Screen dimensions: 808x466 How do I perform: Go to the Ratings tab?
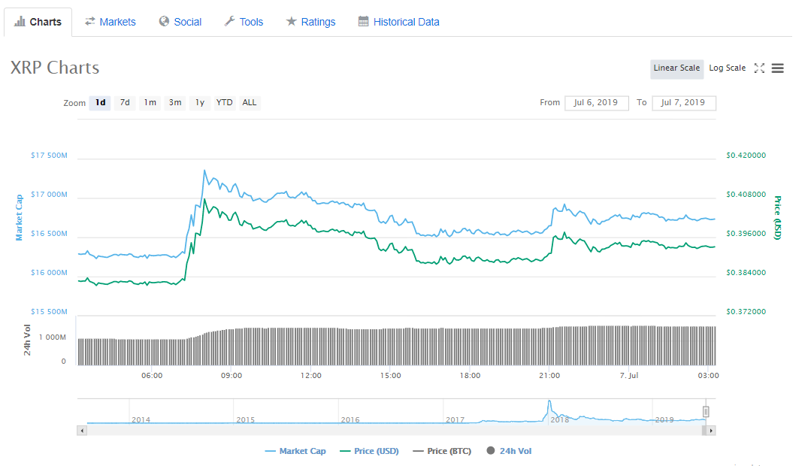click(310, 22)
